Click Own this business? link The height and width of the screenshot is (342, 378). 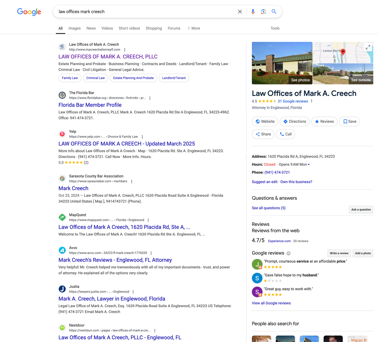point(296,182)
